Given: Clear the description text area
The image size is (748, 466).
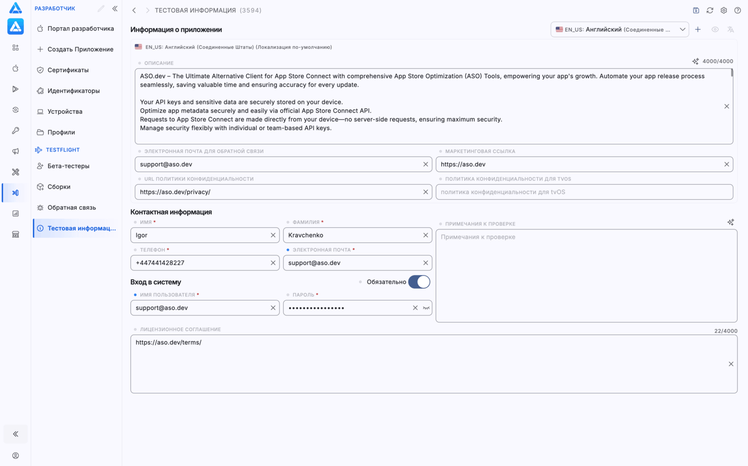Looking at the screenshot, I should (727, 106).
